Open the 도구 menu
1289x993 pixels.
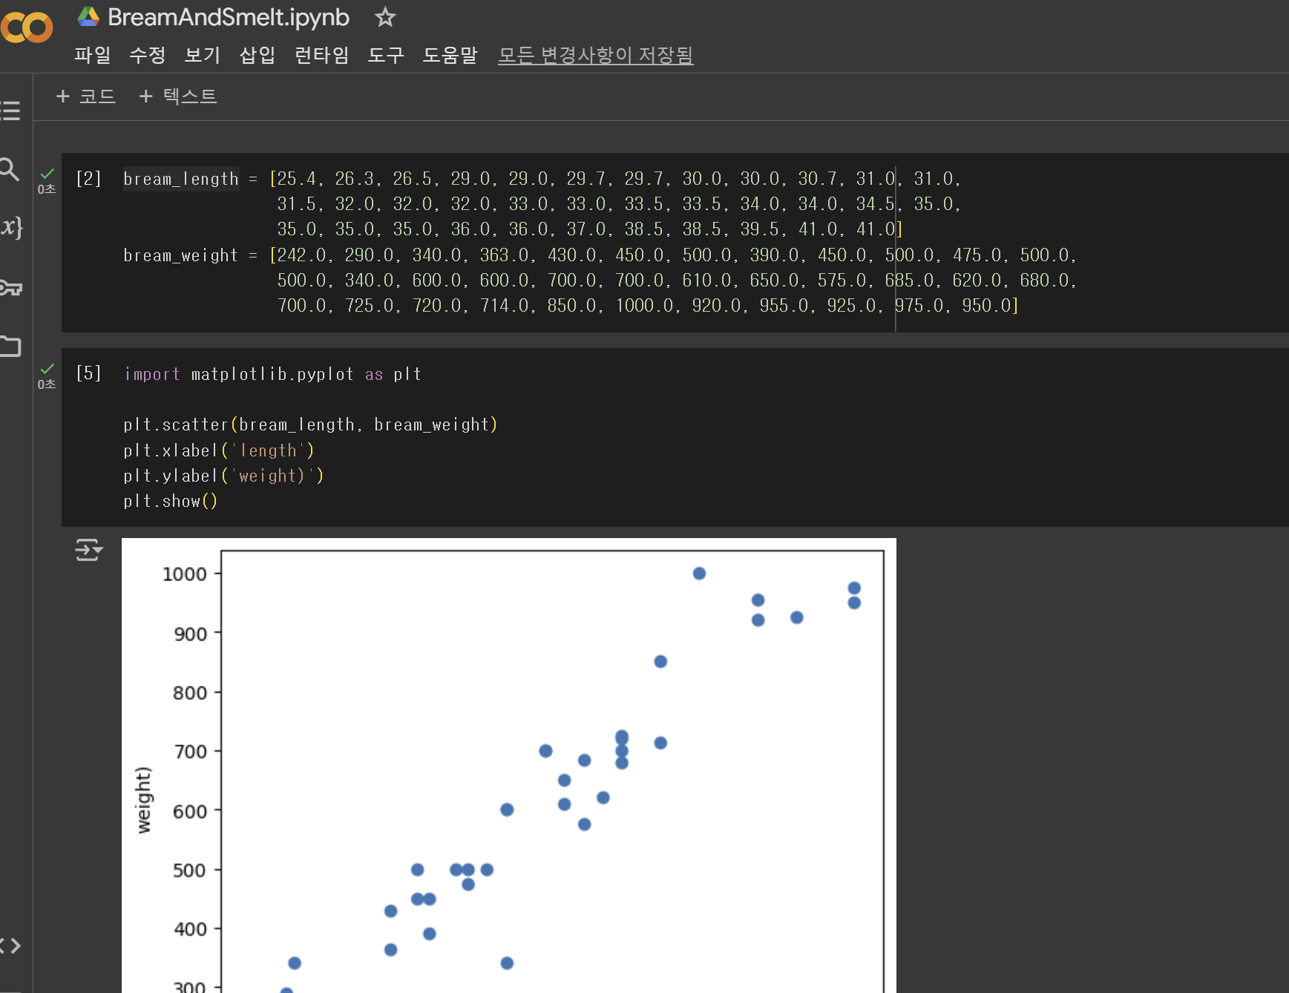tap(386, 55)
